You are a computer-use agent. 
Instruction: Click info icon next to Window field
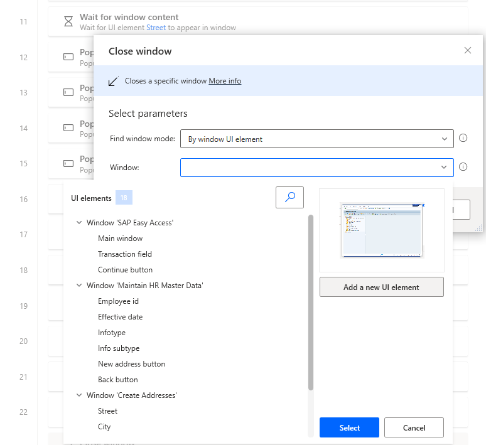pyautogui.click(x=463, y=167)
